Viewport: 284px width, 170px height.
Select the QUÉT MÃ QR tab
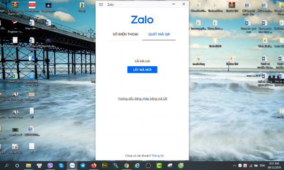tap(159, 34)
